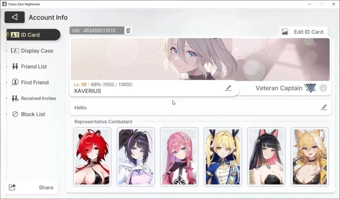Click the Find Friend magnifier icon
The image size is (340, 199).
tap(15, 83)
